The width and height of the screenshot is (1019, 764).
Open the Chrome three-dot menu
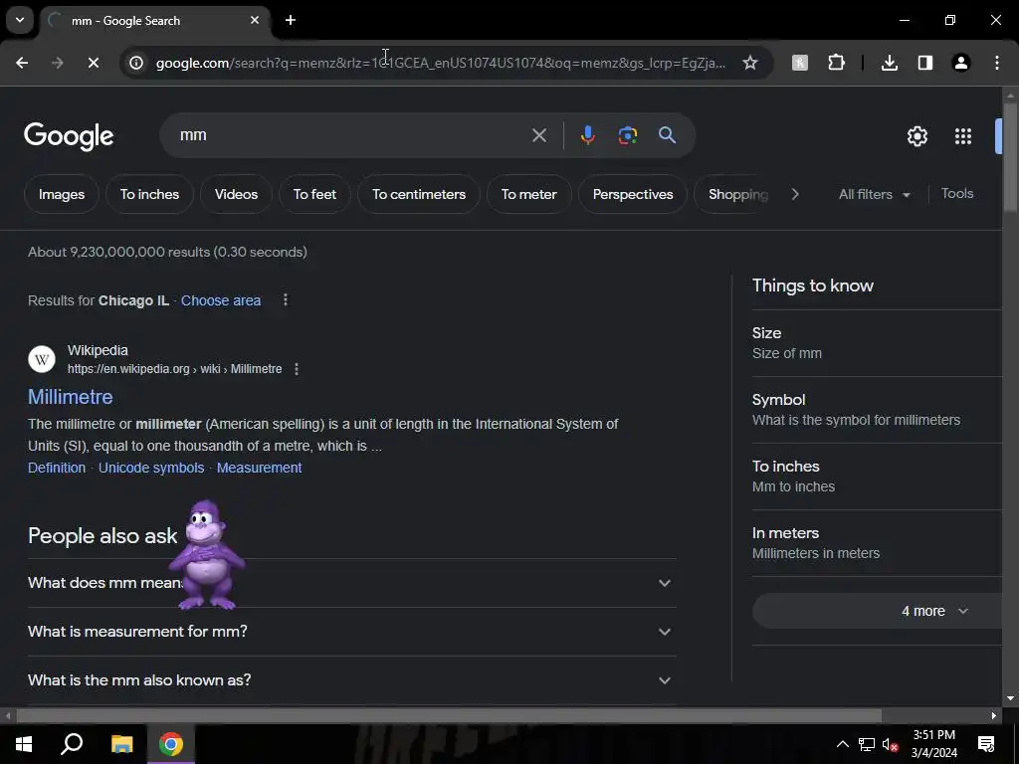tap(996, 63)
